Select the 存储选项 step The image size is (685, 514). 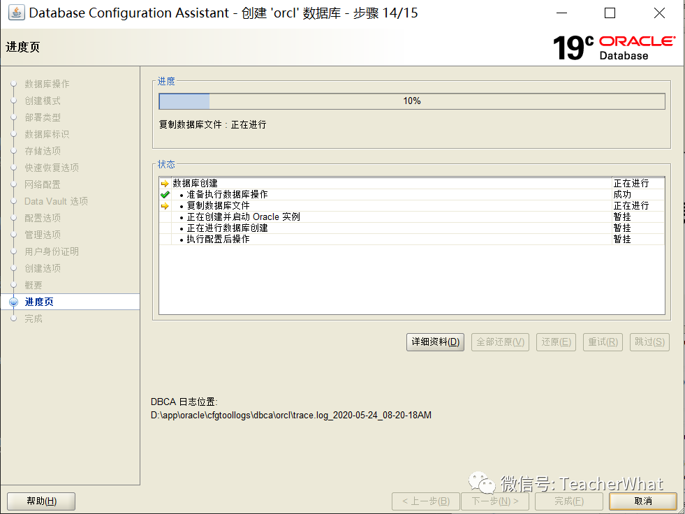pos(43,152)
